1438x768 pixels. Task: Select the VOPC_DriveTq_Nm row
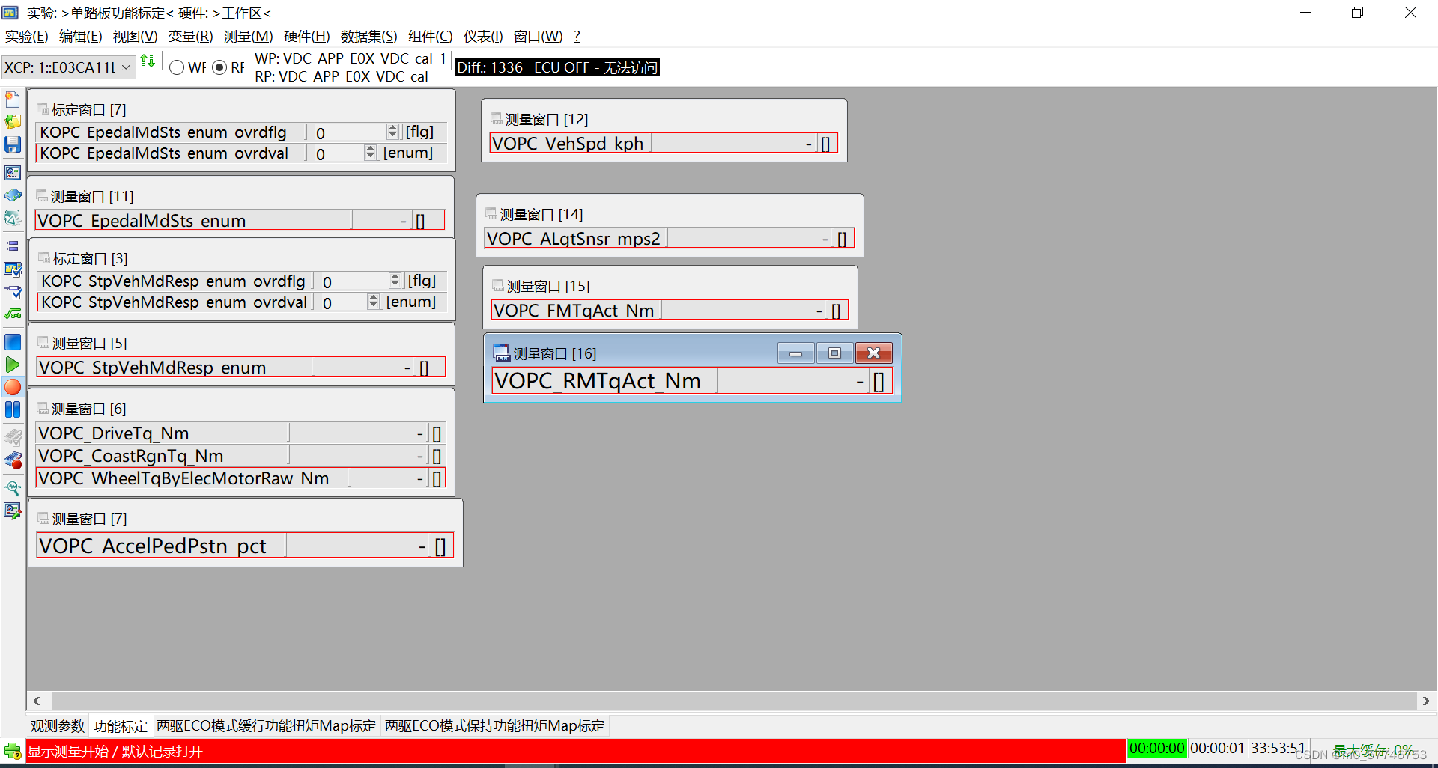pos(240,433)
